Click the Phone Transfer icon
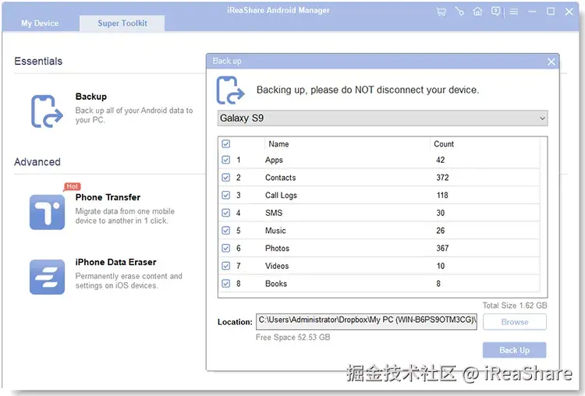 point(47,212)
